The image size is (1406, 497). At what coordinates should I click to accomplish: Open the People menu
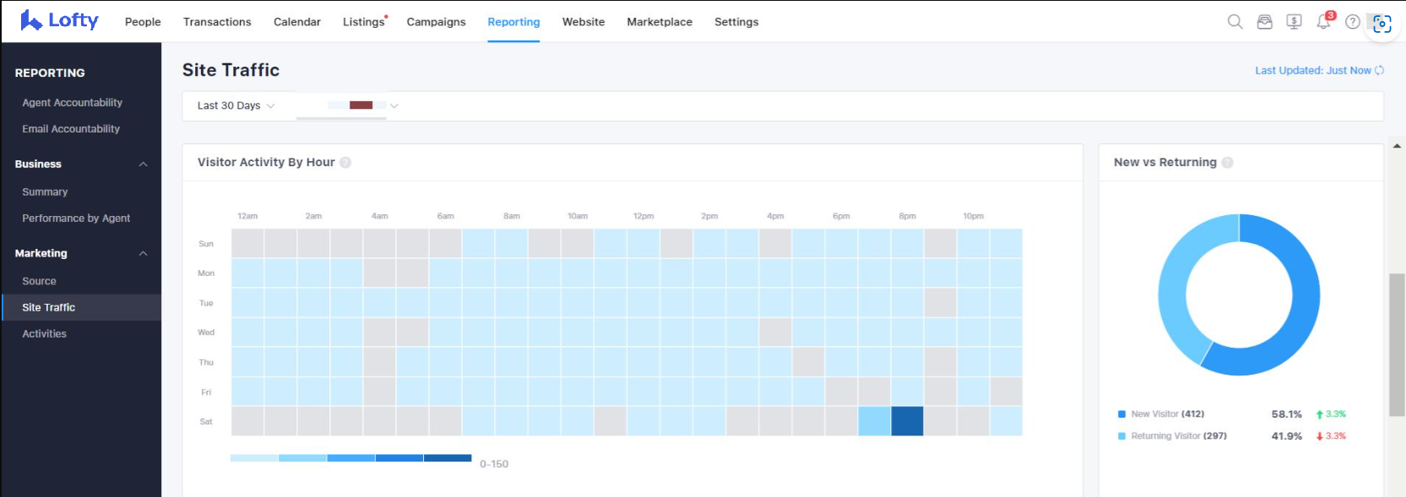[x=143, y=22]
